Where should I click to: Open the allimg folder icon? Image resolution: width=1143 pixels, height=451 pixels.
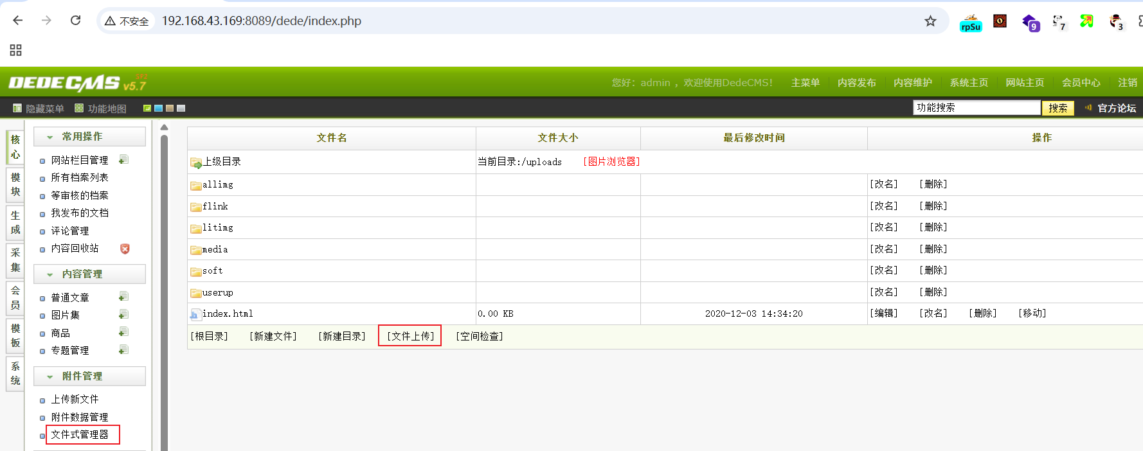pyautogui.click(x=195, y=186)
